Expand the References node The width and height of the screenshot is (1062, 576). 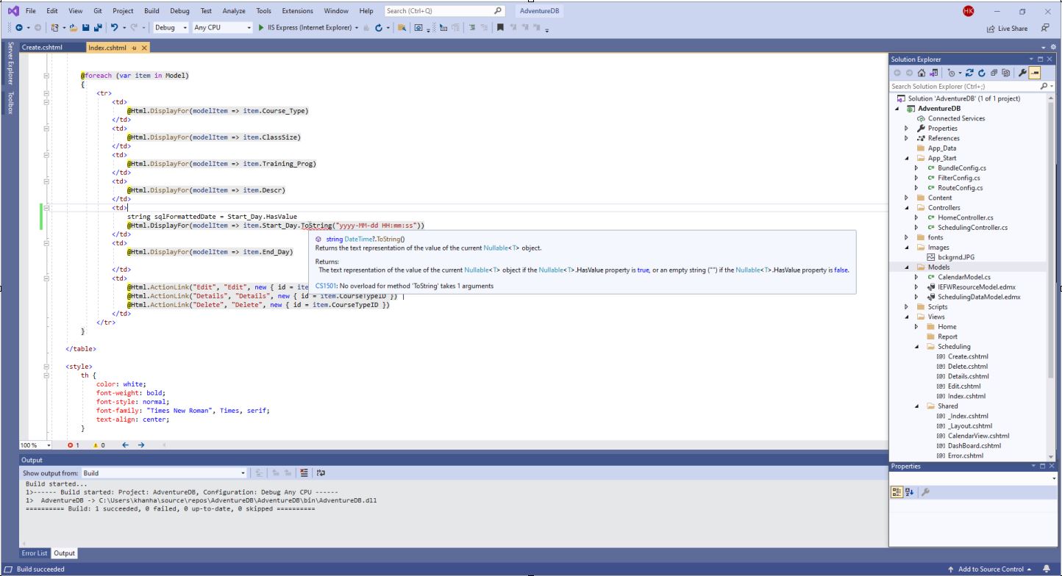pyautogui.click(x=907, y=138)
